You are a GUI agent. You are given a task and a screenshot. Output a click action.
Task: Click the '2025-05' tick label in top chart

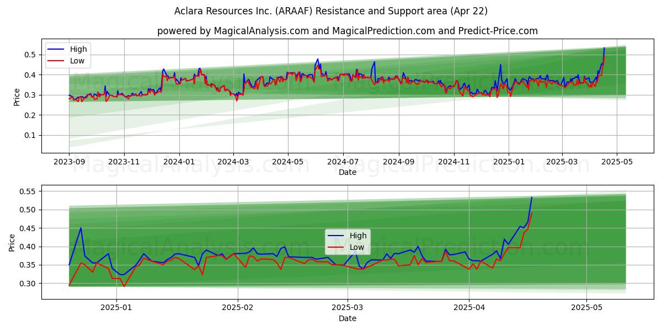coord(616,162)
